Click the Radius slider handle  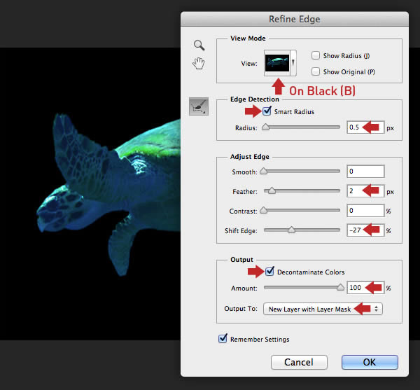pyautogui.click(x=265, y=127)
